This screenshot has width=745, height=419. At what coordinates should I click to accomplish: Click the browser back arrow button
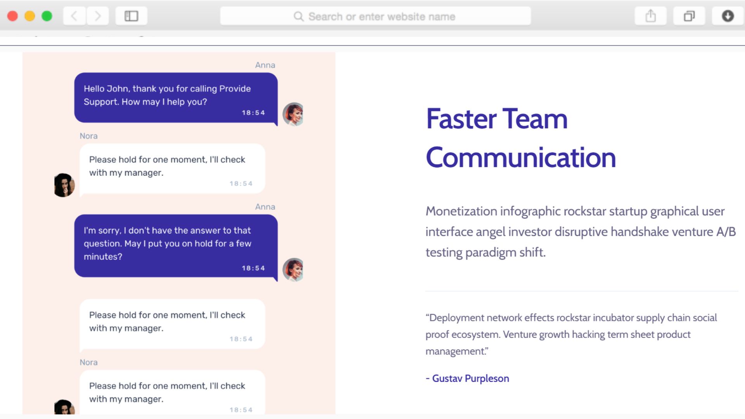pyautogui.click(x=74, y=16)
